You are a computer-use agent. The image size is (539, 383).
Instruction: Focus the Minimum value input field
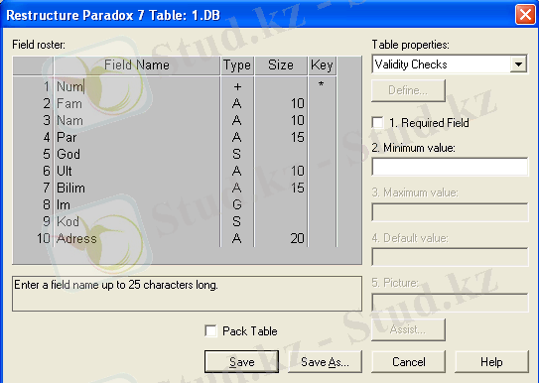(x=450, y=167)
